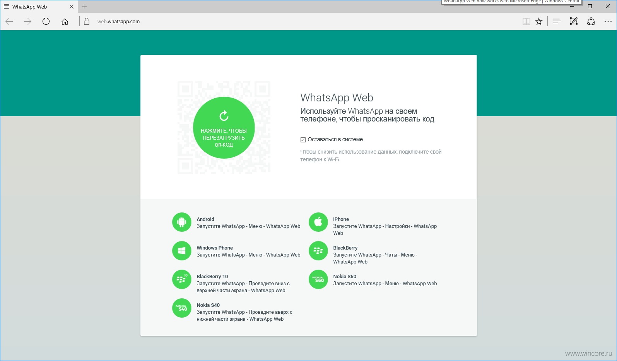
Task: Close the Edge browser window
Action: pos(608,6)
